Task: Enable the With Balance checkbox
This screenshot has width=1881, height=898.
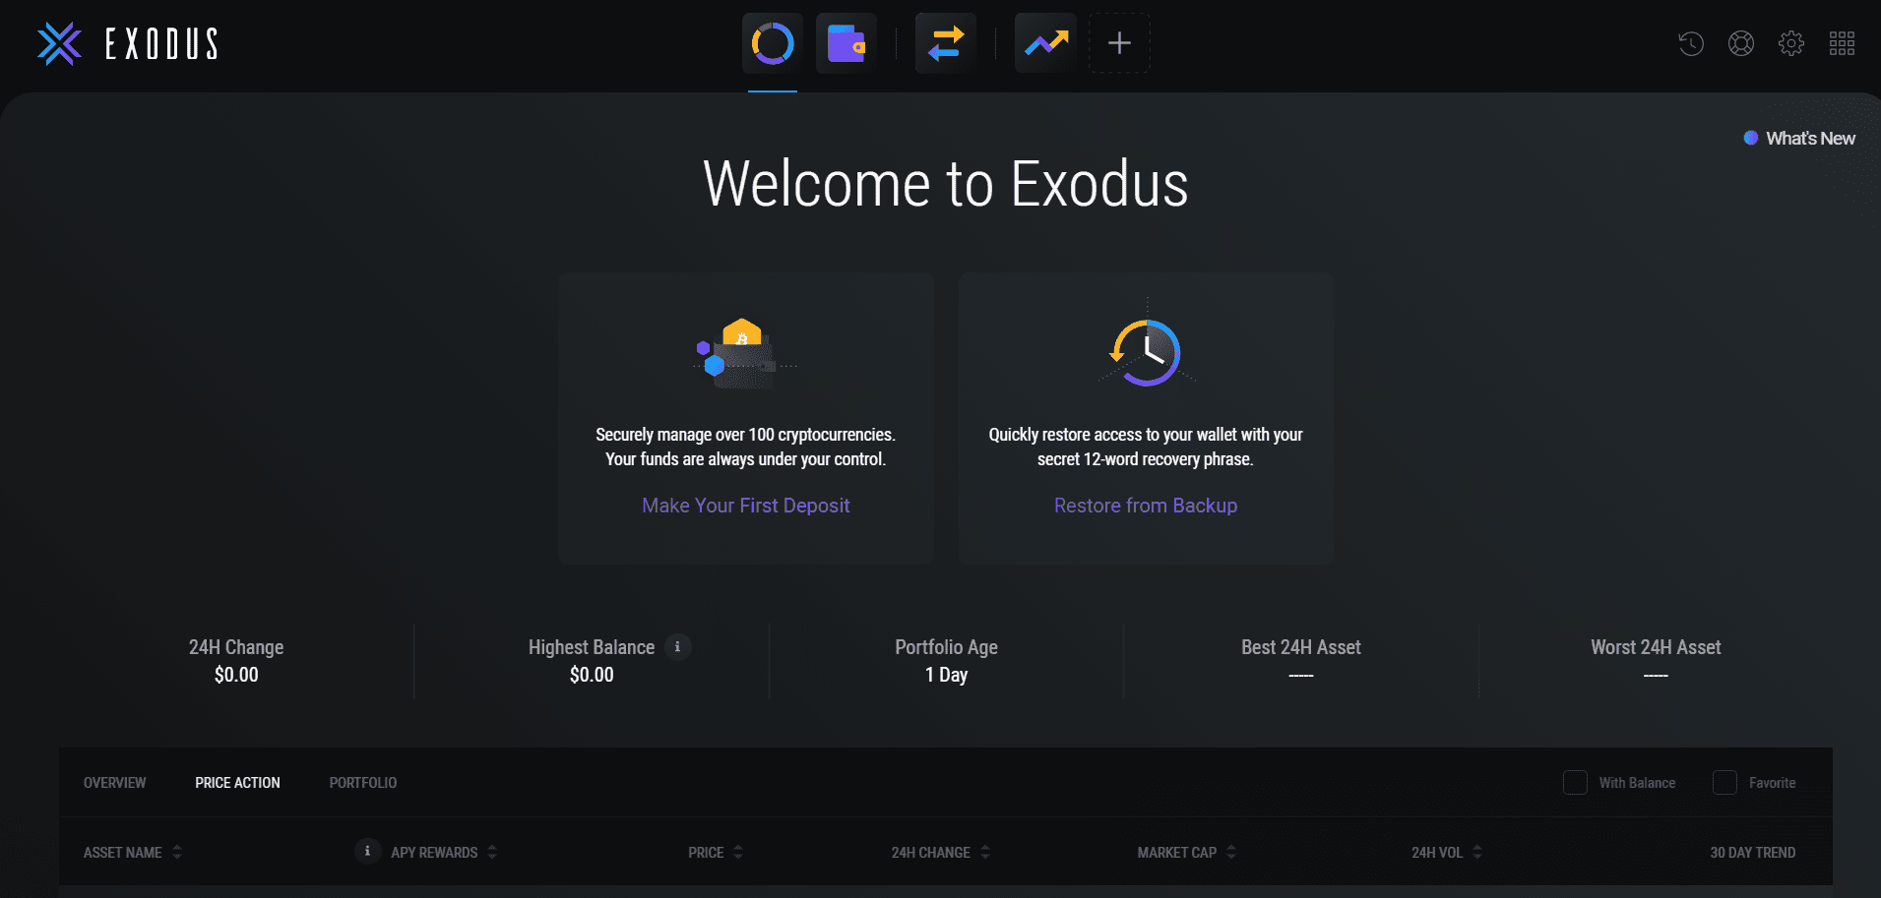Action: (1575, 783)
